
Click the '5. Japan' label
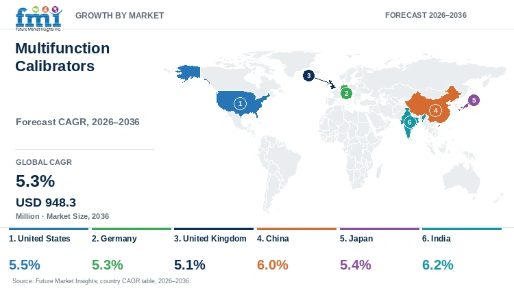[x=356, y=239]
